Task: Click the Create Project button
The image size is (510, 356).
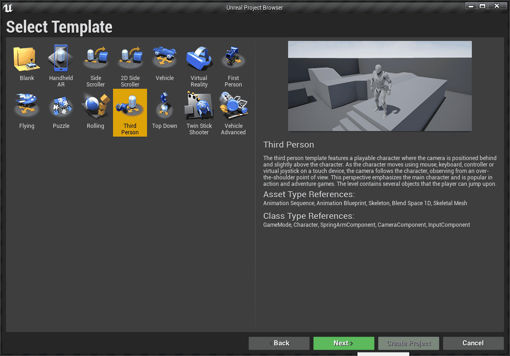Action: click(408, 343)
